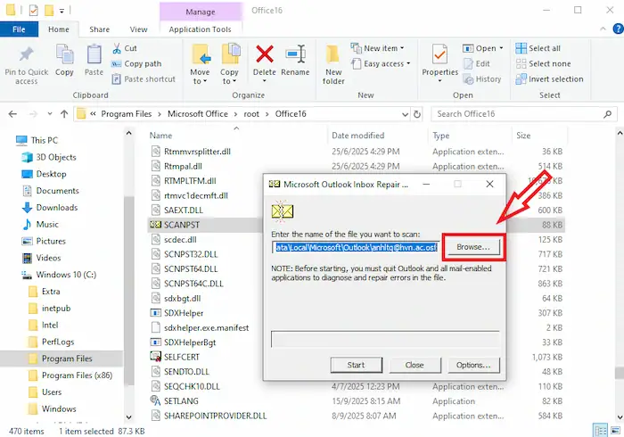Select Desktop in the navigation pane

click(x=52, y=174)
